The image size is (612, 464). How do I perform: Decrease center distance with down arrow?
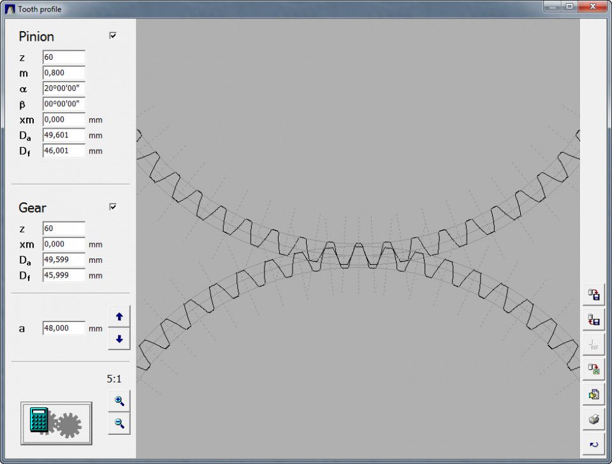(119, 339)
